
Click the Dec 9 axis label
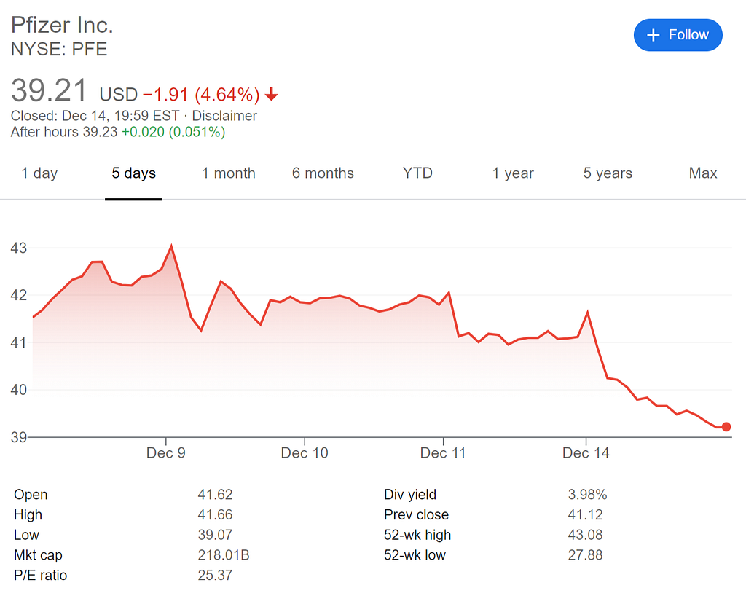[165, 453]
